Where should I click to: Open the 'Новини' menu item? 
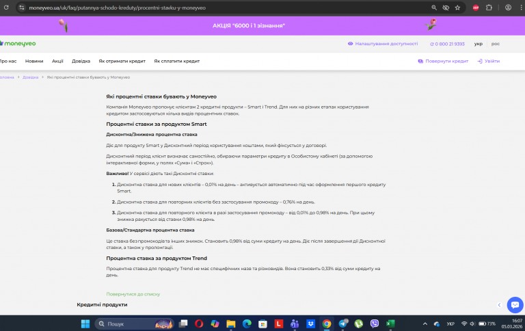[x=34, y=61]
